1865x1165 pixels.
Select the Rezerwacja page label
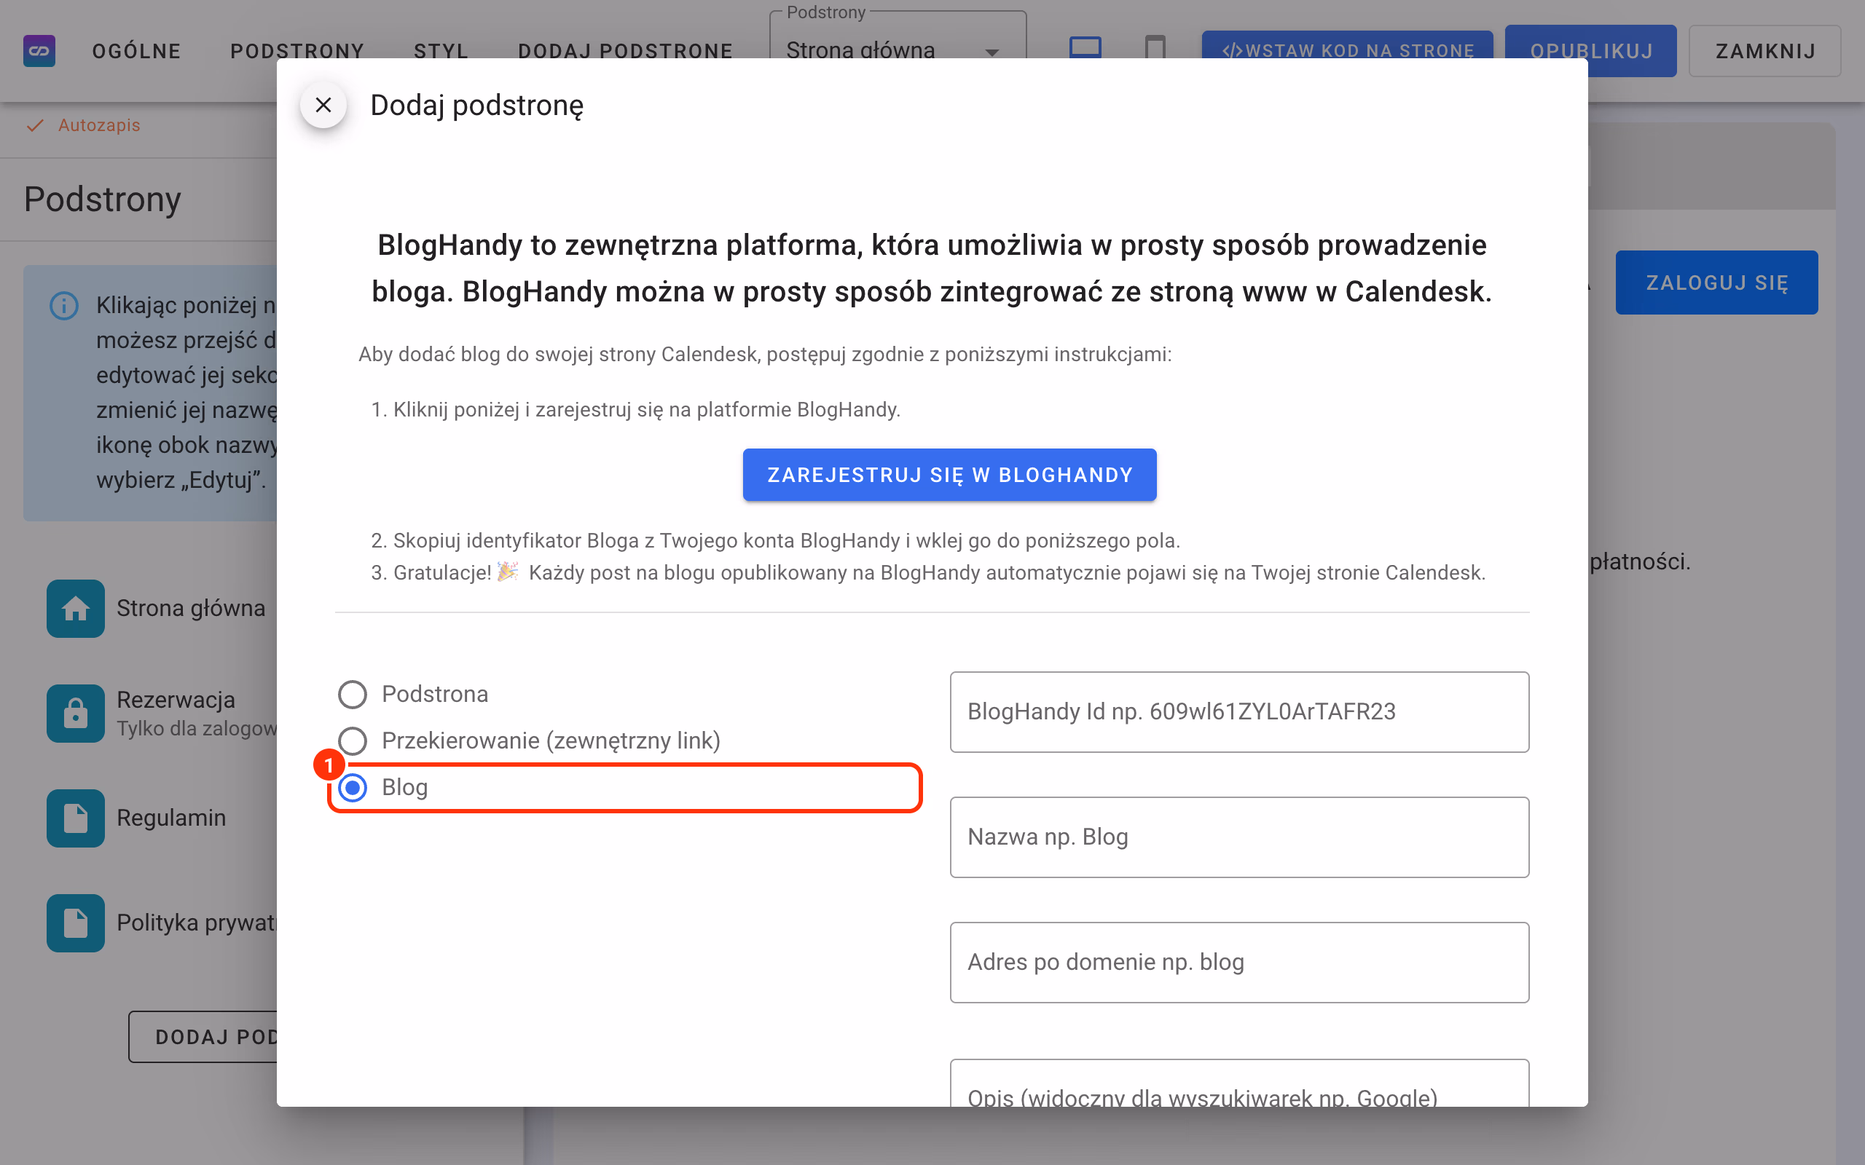tap(176, 700)
